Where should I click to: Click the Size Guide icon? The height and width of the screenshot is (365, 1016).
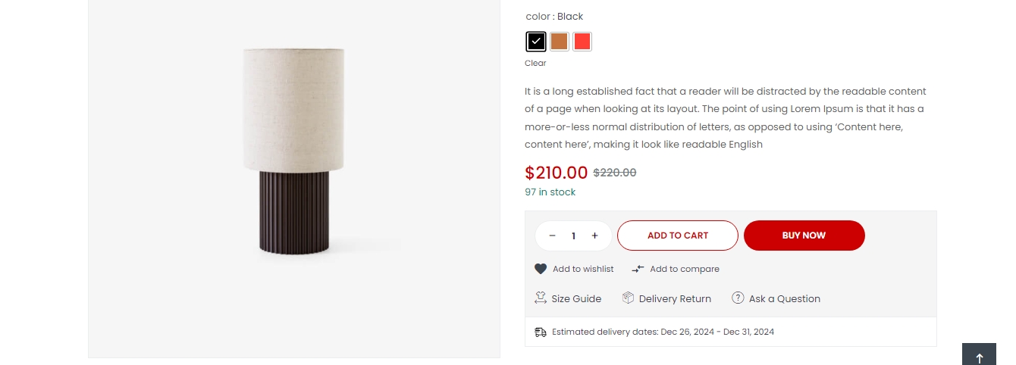541,298
